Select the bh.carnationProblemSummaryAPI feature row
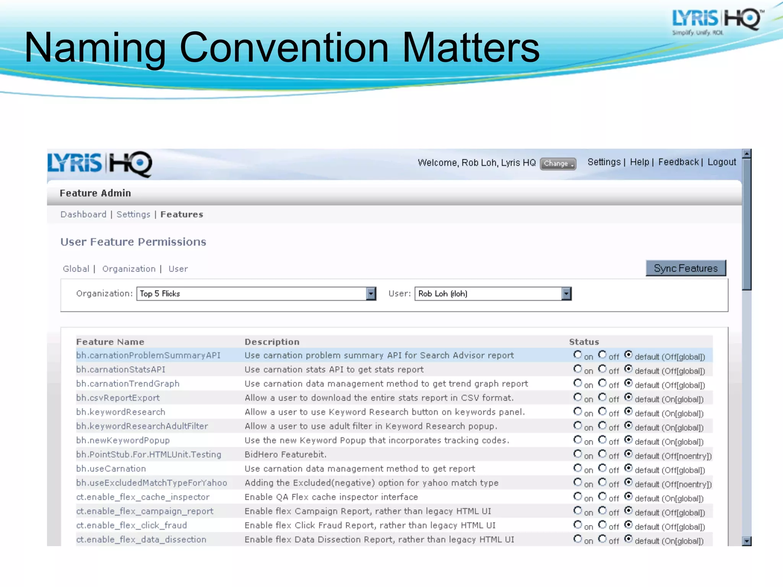Screen dimensions: 783x587 click(x=148, y=355)
